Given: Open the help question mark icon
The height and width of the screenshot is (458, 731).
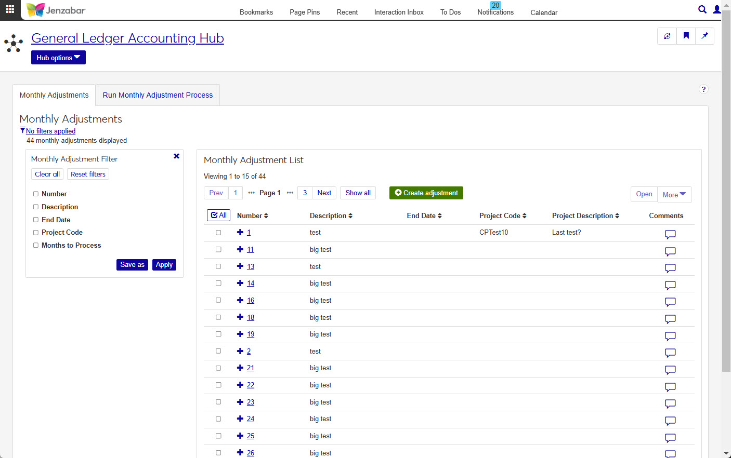Looking at the screenshot, I should [x=703, y=89].
